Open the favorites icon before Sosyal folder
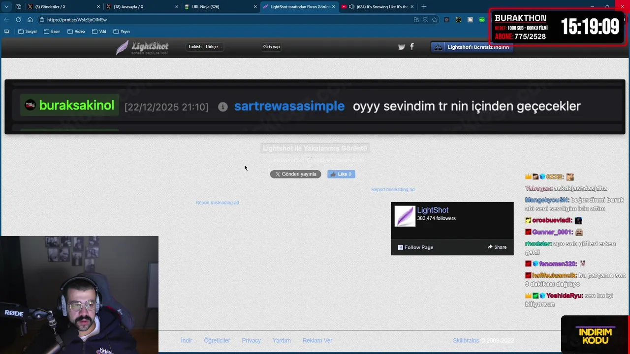Screen dimensions: 630x354 (x=6, y=31)
